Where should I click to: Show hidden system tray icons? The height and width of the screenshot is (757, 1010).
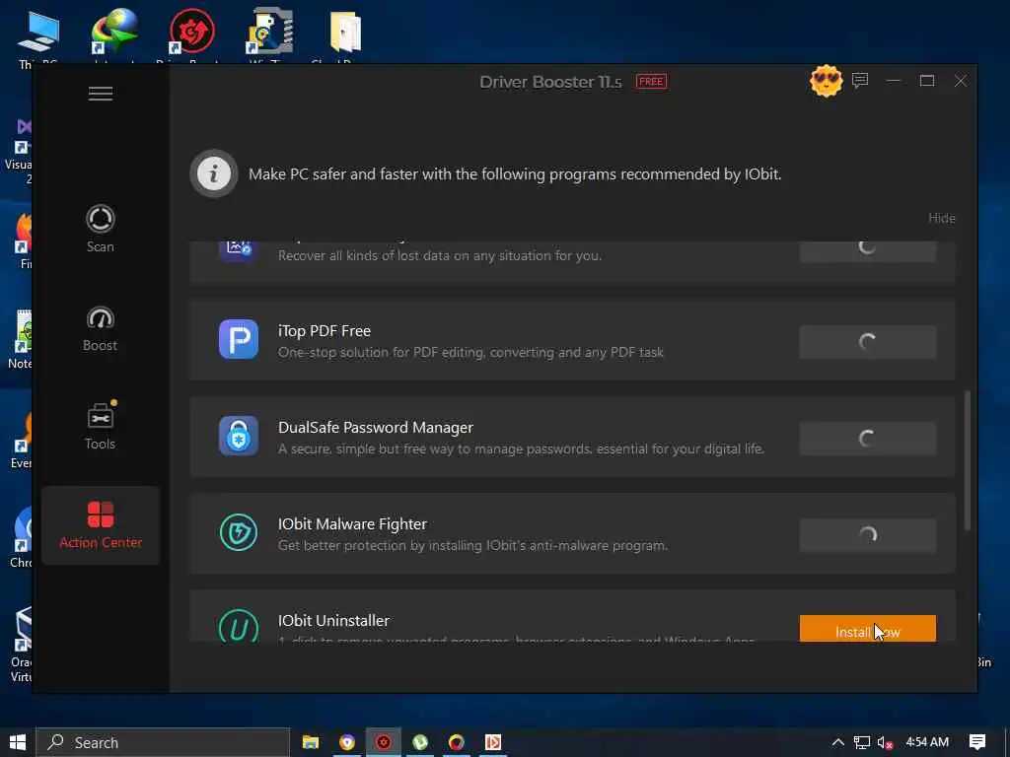coord(837,742)
